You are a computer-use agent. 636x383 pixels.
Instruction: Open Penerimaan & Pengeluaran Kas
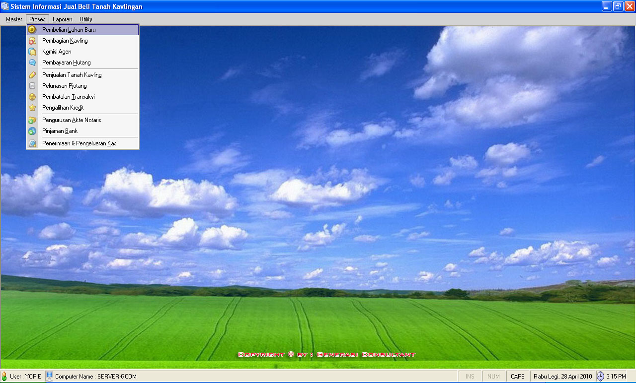(79, 143)
